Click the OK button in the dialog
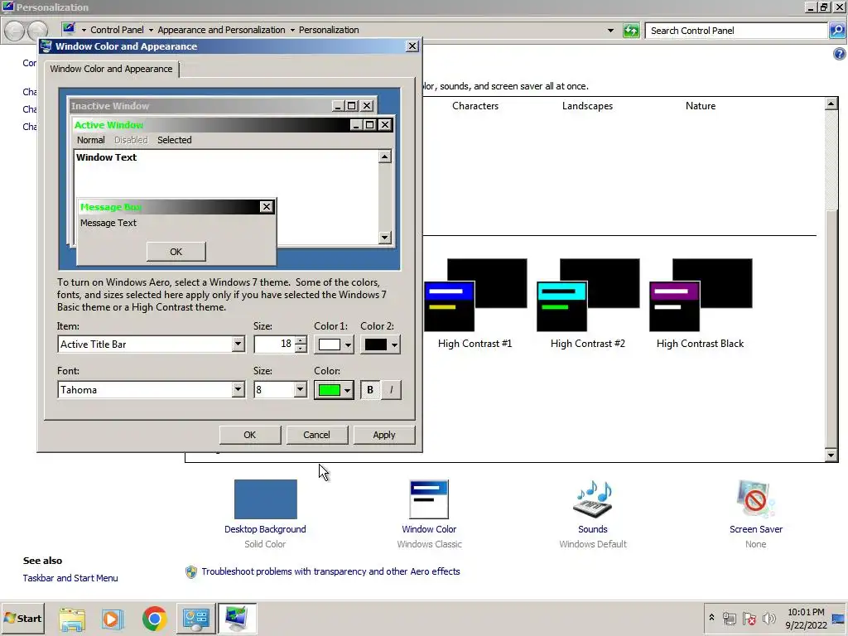 coord(250,435)
